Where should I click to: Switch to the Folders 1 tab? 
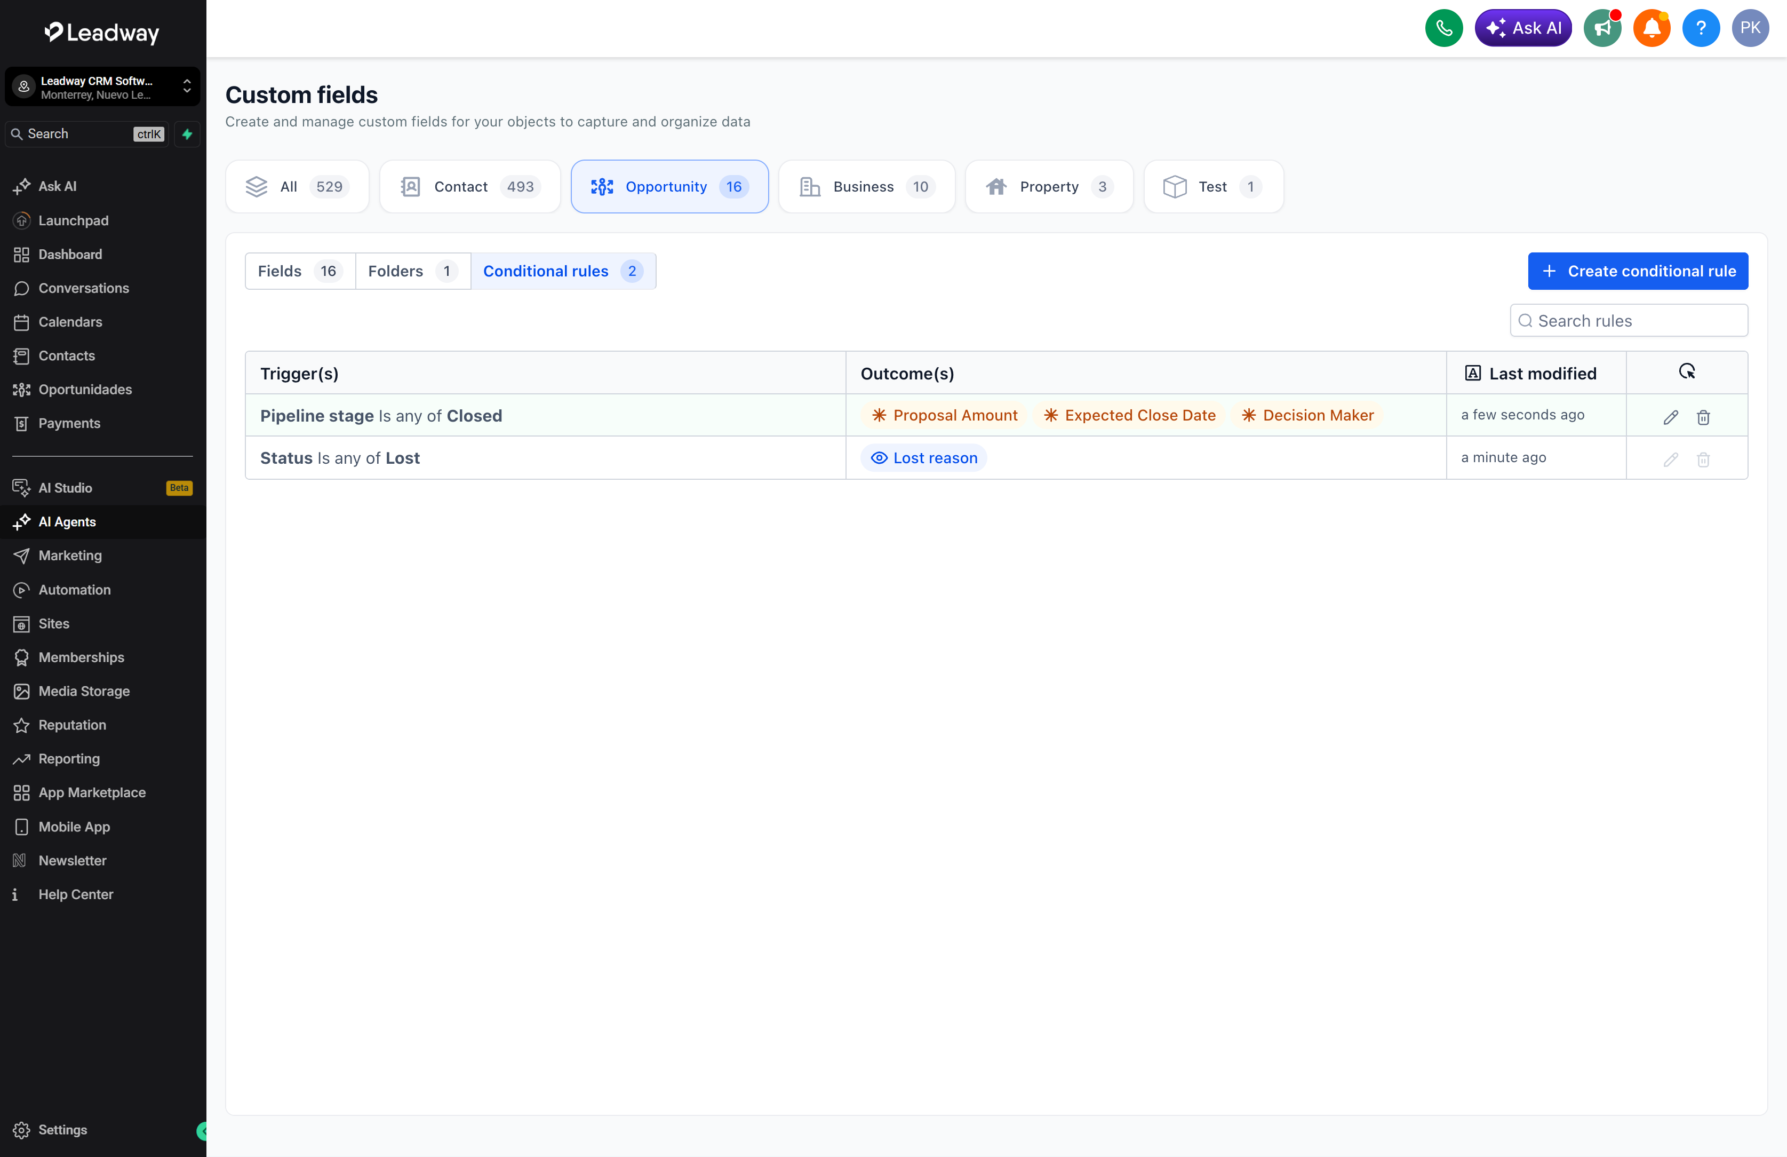(x=413, y=271)
